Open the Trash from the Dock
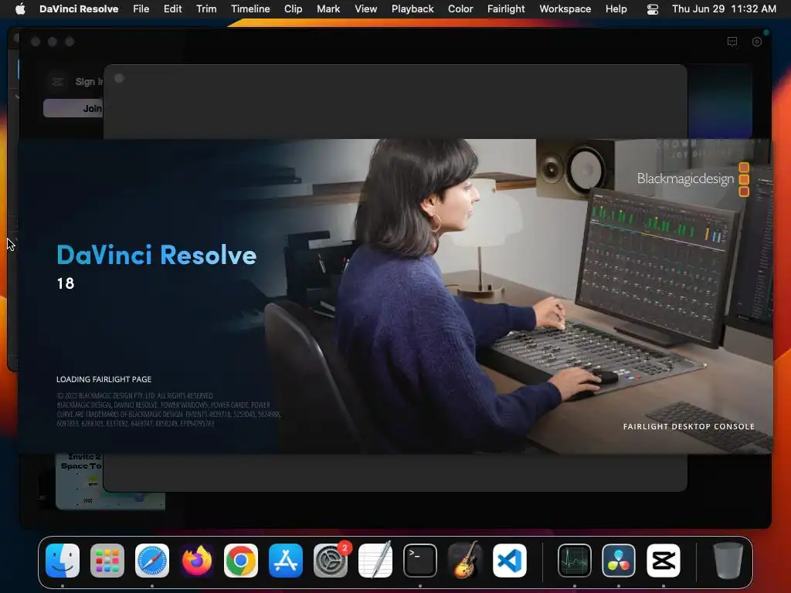The image size is (791, 593). tap(728, 561)
